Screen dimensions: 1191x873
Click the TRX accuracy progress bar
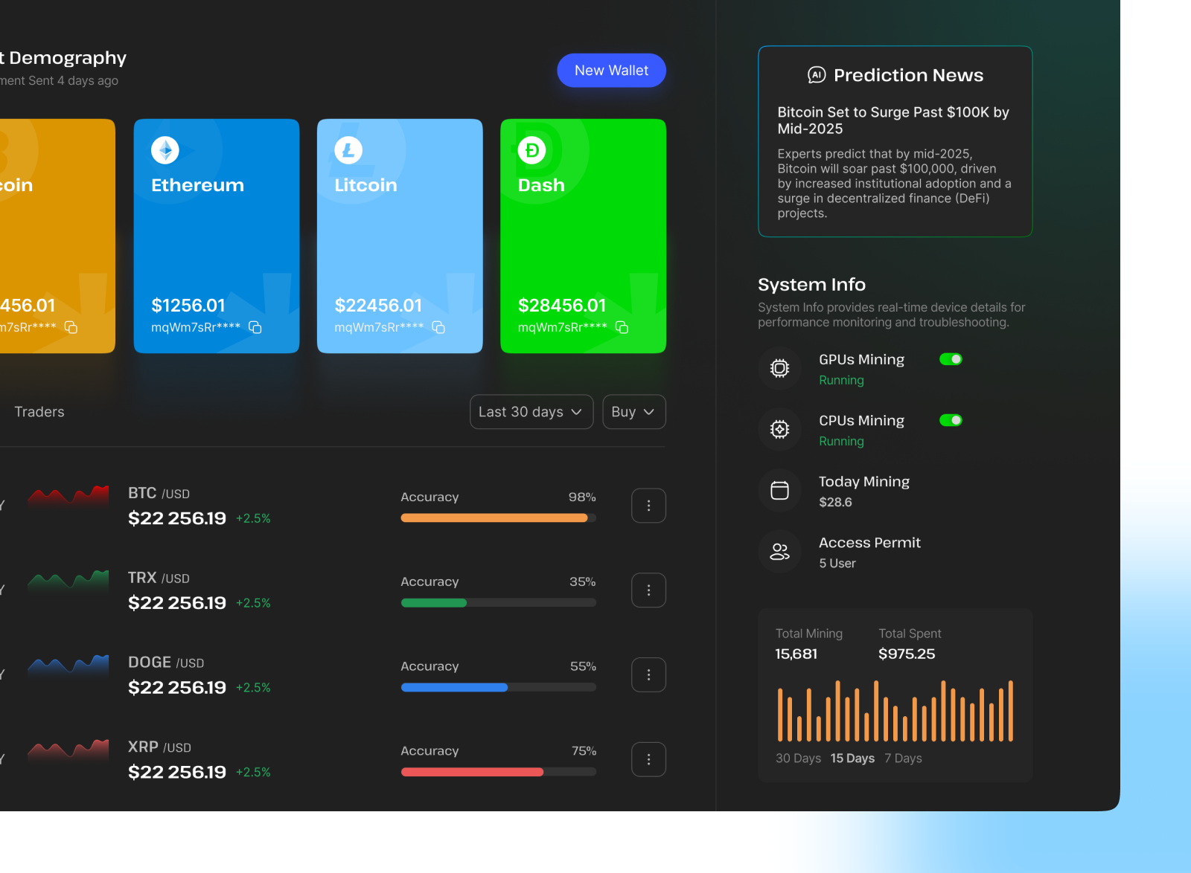point(498,602)
